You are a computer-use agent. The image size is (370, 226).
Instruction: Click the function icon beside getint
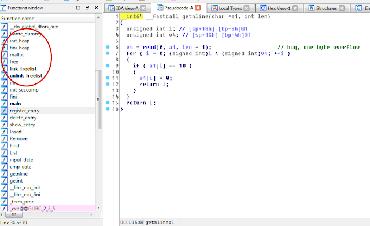[x=4, y=181]
